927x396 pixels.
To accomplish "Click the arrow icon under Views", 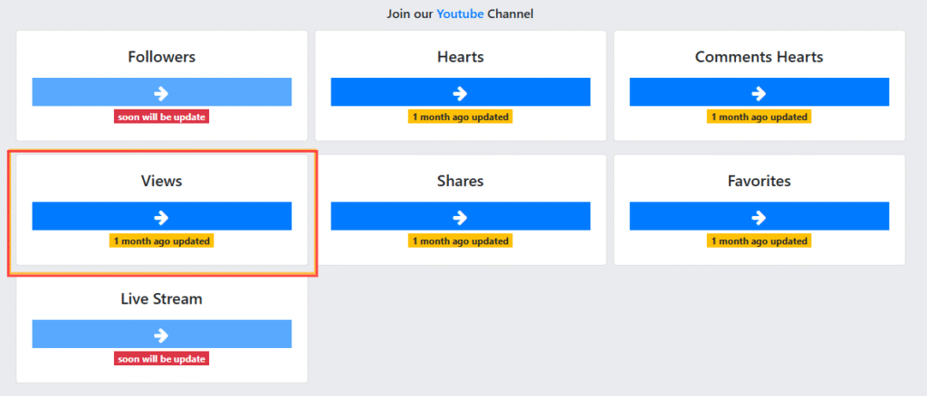I will pyautogui.click(x=161, y=217).
